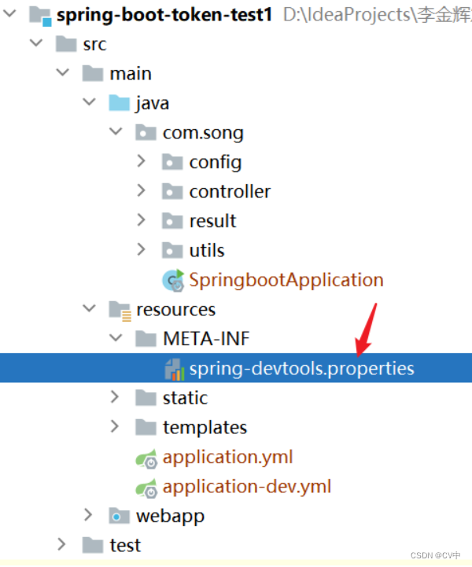Click the templates folder icon

click(x=146, y=428)
